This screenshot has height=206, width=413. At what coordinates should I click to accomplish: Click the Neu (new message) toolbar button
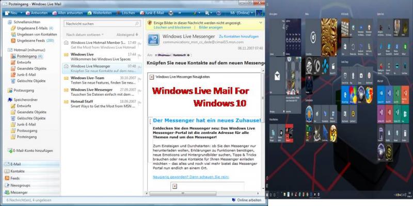coord(10,13)
